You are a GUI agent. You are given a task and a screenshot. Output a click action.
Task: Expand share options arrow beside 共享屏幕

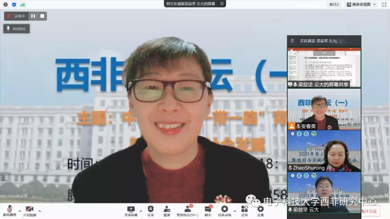click(141, 211)
